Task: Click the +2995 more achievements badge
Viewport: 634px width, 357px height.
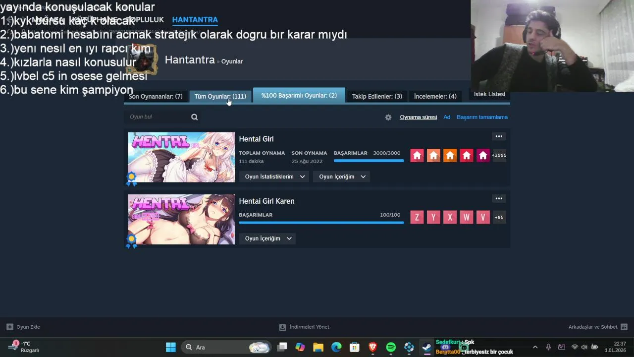Action: click(499, 155)
